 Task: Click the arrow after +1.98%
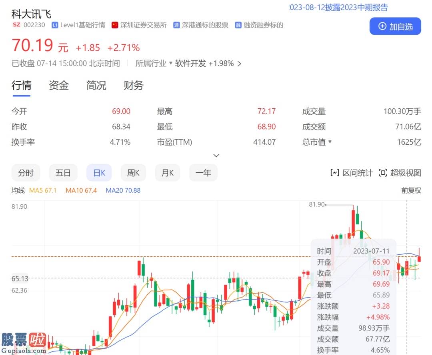[239, 64]
